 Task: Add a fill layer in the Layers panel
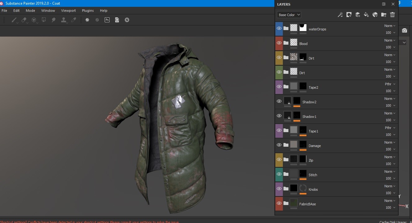366,14
